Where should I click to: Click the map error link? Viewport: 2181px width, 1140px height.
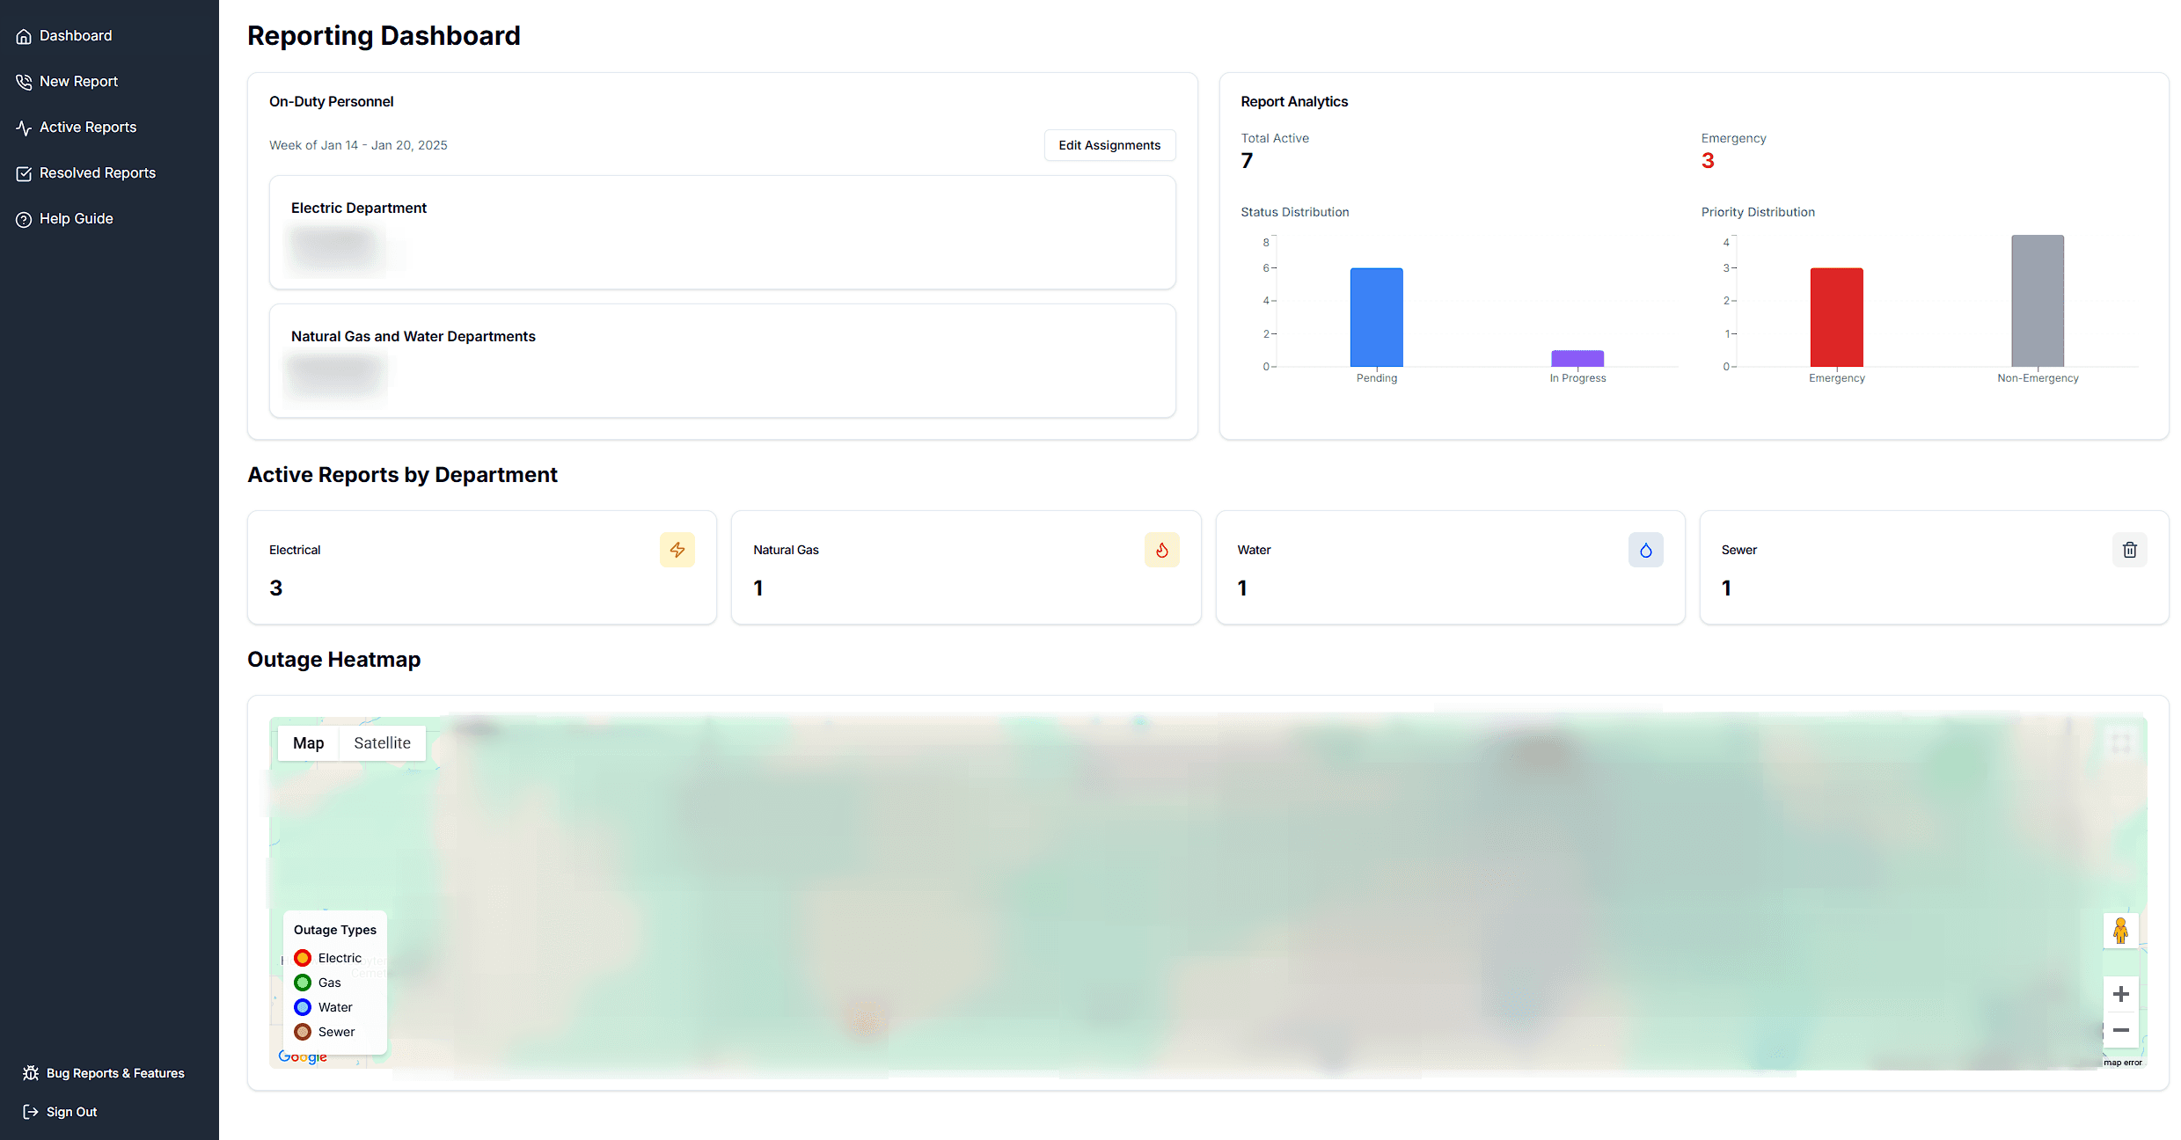tap(2122, 1063)
